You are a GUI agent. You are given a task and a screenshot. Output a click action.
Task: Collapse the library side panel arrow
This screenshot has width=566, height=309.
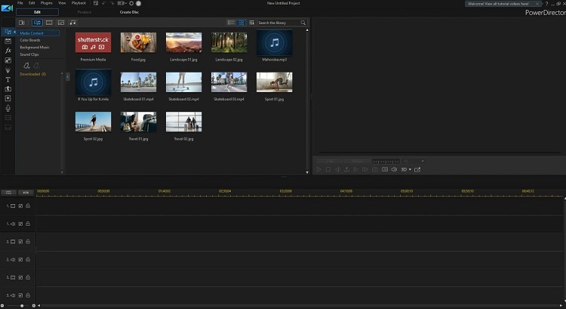(68, 76)
